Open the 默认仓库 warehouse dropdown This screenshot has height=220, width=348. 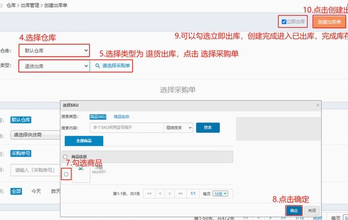[x=54, y=51]
